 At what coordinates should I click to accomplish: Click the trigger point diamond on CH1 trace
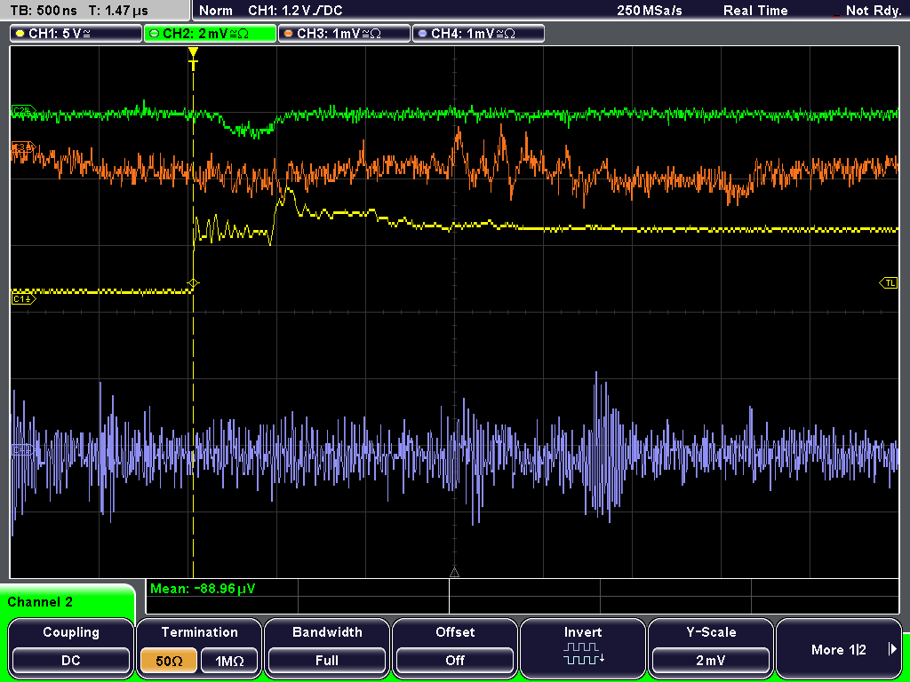pos(193,283)
